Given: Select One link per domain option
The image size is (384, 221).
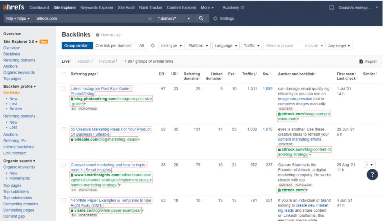Looking at the screenshot, I should pos(113,46).
